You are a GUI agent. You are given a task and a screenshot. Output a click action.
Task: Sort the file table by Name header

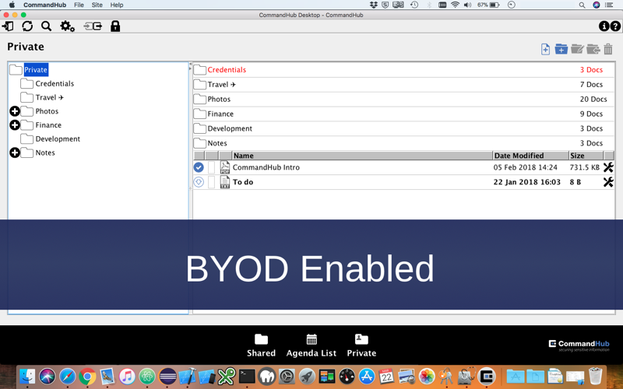tap(362, 156)
